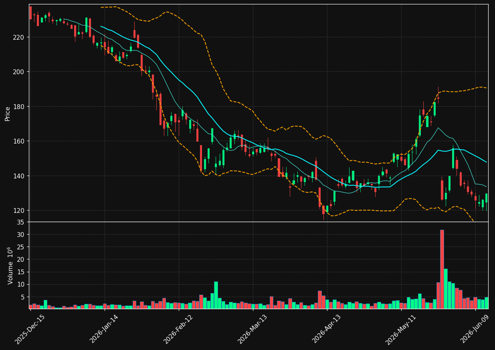Click the green volume bar reaching 11 million in February
Screen dimensions: 495x350
[216, 295]
